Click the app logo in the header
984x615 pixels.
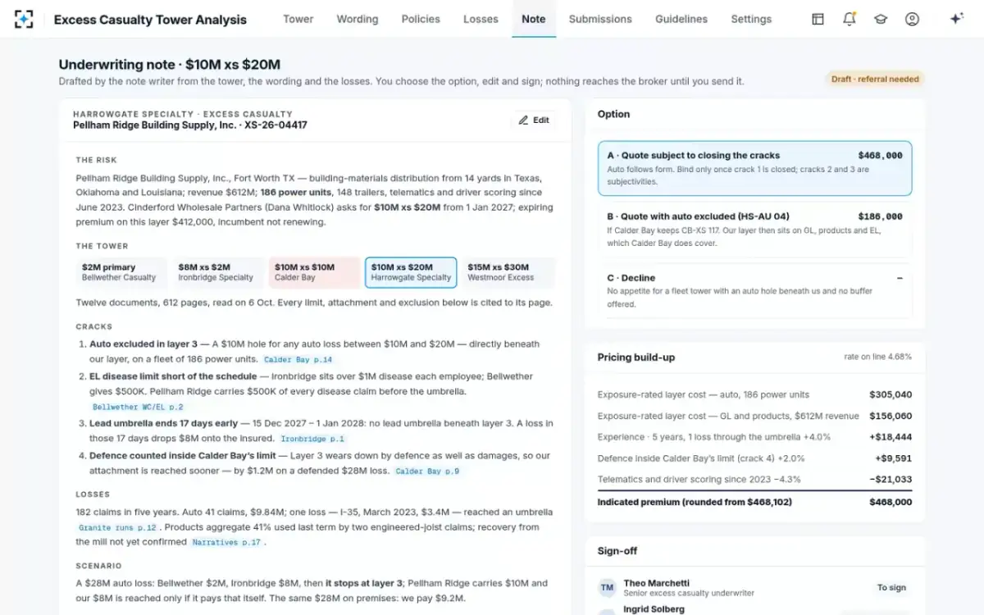tap(24, 19)
